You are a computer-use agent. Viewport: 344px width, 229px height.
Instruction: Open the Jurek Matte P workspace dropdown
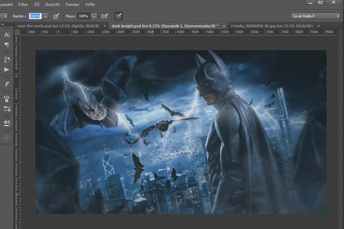coord(315,16)
